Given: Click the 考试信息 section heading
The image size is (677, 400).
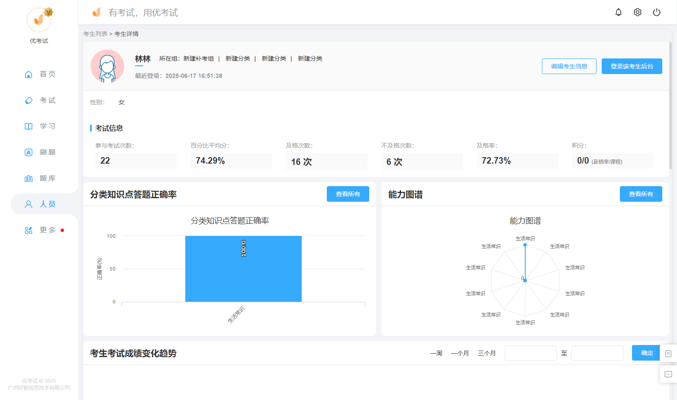Looking at the screenshot, I should click(109, 128).
